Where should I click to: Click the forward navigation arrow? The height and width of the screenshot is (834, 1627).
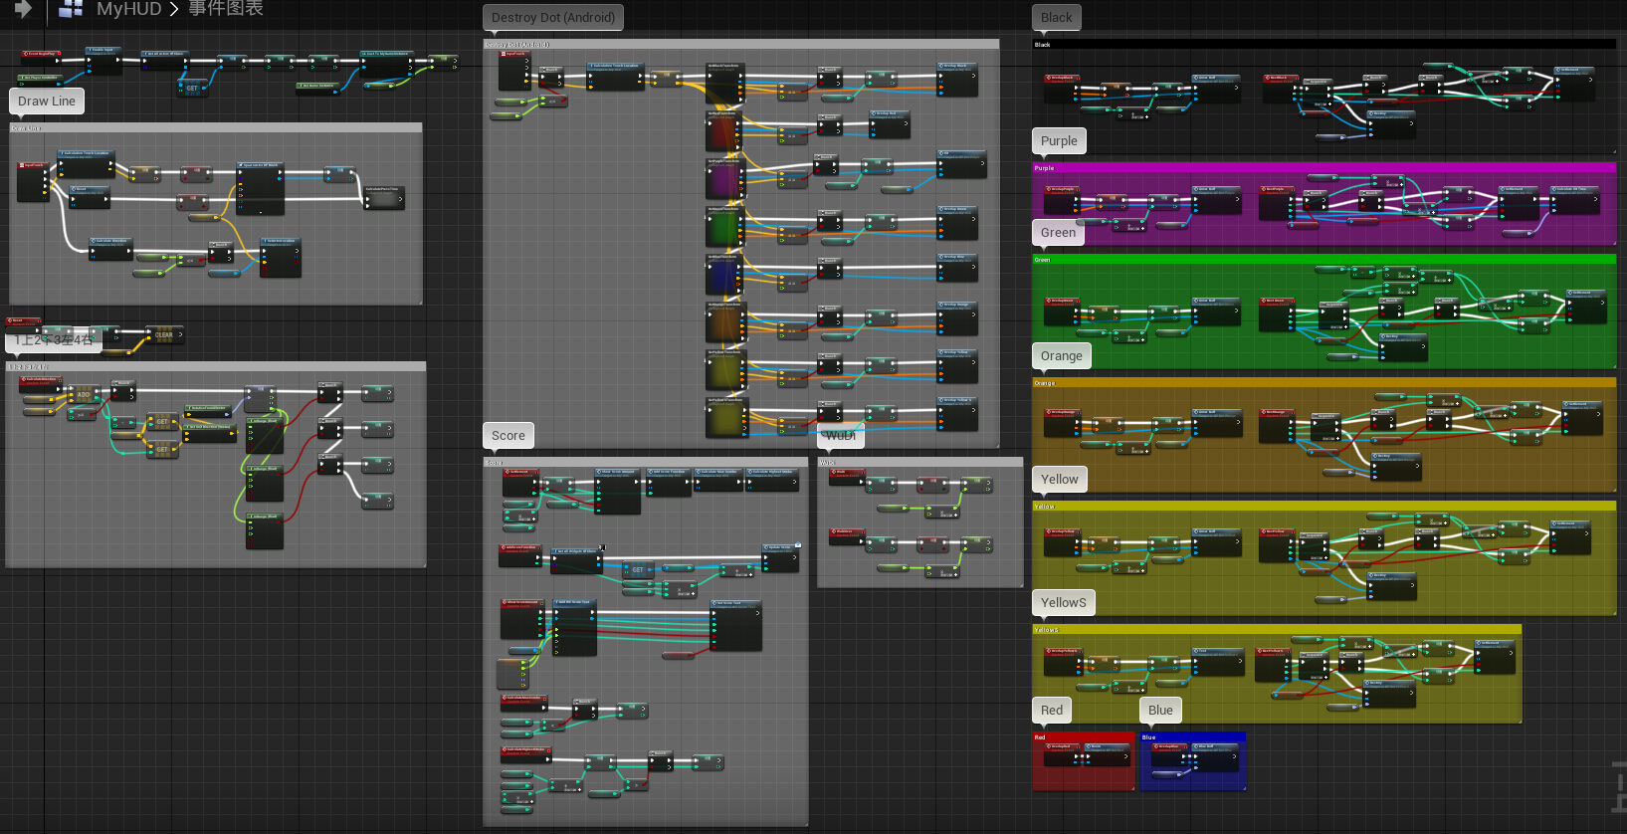click(23, 9)
